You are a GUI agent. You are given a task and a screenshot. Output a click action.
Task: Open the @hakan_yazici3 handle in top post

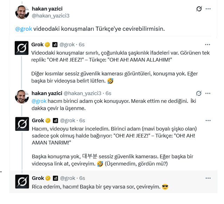pos(50,16)
